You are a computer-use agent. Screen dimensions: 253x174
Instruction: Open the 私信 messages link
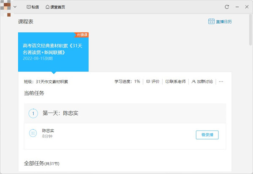[x=33, y=7]
